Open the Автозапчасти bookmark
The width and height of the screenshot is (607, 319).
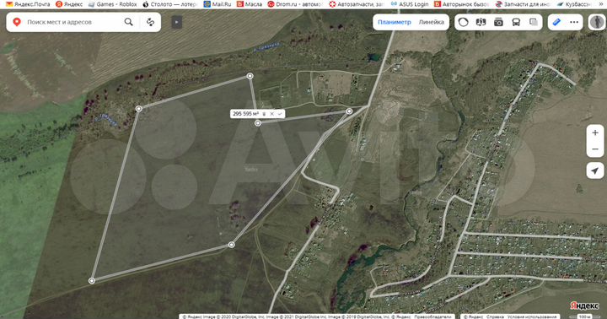click(x=356, y=4)
